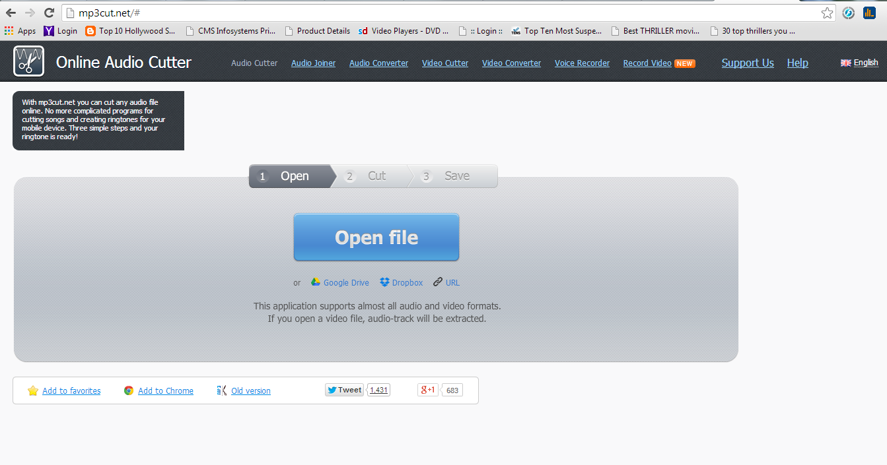Click the Dropbox logo icon

pyautogui.click(x=384, y=282)
